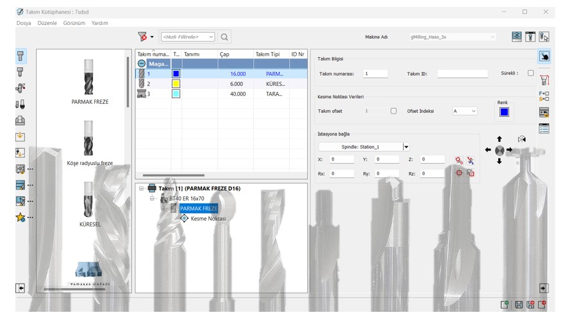Click the Takım ID input field
The image size is (577, 324).
point(462,74)
